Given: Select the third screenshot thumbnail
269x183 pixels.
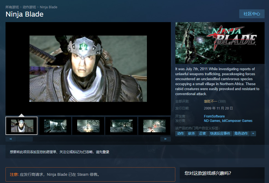Looking at the screenshot, I should pos(88,126).
